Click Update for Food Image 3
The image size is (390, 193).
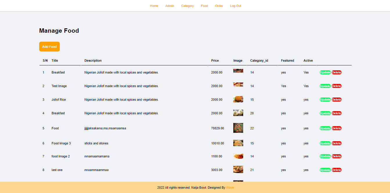[x=325, y=143]
